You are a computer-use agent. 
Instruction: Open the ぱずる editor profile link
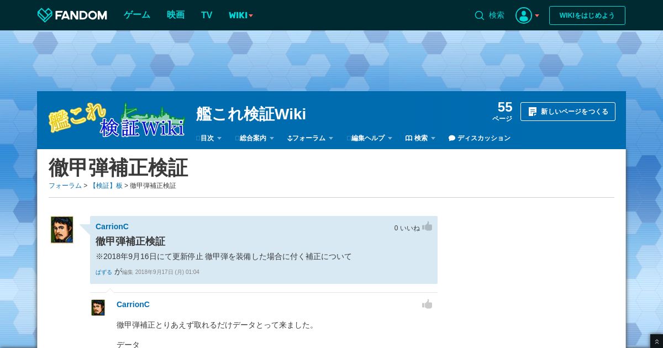(x=104, y=272)
